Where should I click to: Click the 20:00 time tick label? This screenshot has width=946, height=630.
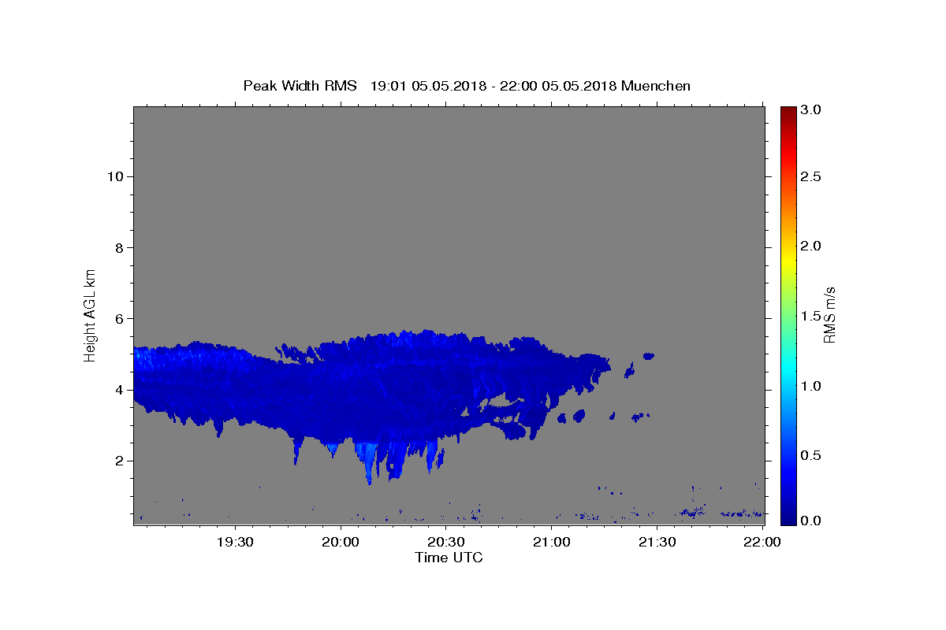[x=341, y=542]
